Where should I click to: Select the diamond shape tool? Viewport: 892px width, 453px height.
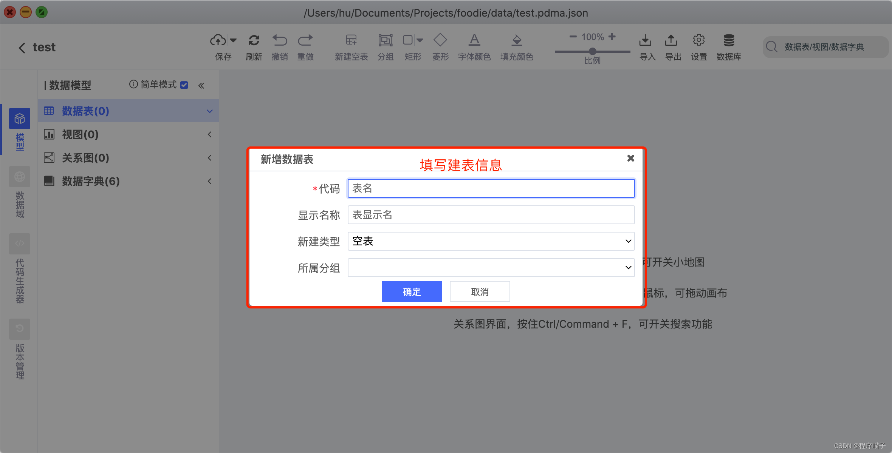[x=440, y=40]
